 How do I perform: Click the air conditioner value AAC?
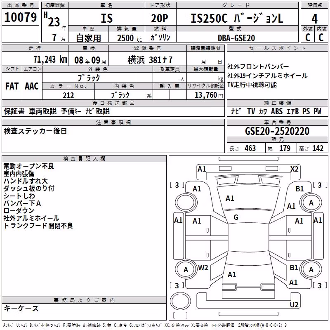pyautogui.click(x=32, y=86)
